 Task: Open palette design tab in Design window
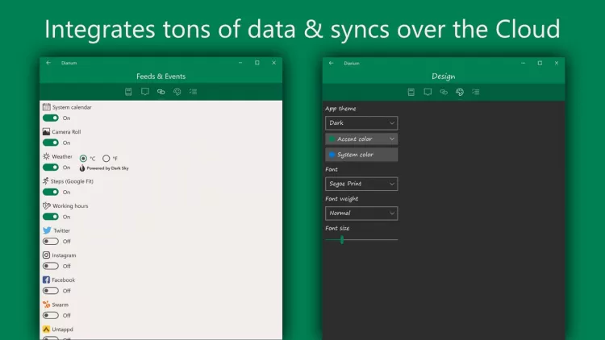coord(460,92)
